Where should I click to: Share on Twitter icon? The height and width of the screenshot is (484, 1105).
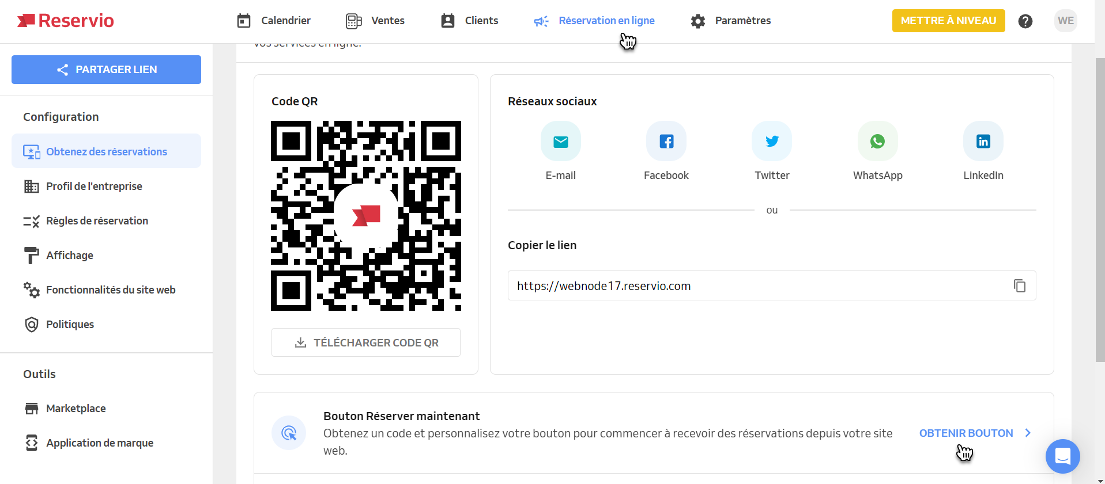(x=772, y=142)
